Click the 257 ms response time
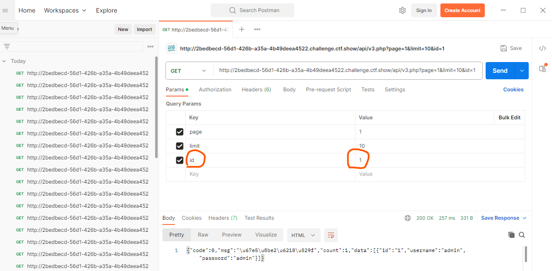The image size is (552, 271). [x=447, y=218]
